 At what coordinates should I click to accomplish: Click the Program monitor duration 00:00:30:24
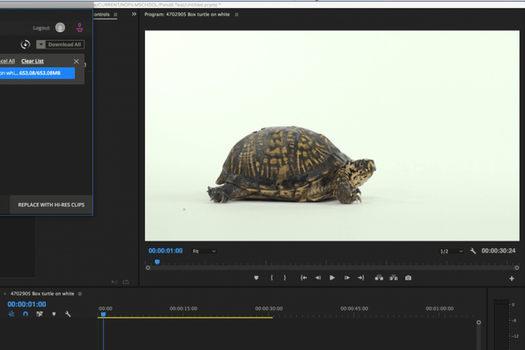tap(498, 250)
